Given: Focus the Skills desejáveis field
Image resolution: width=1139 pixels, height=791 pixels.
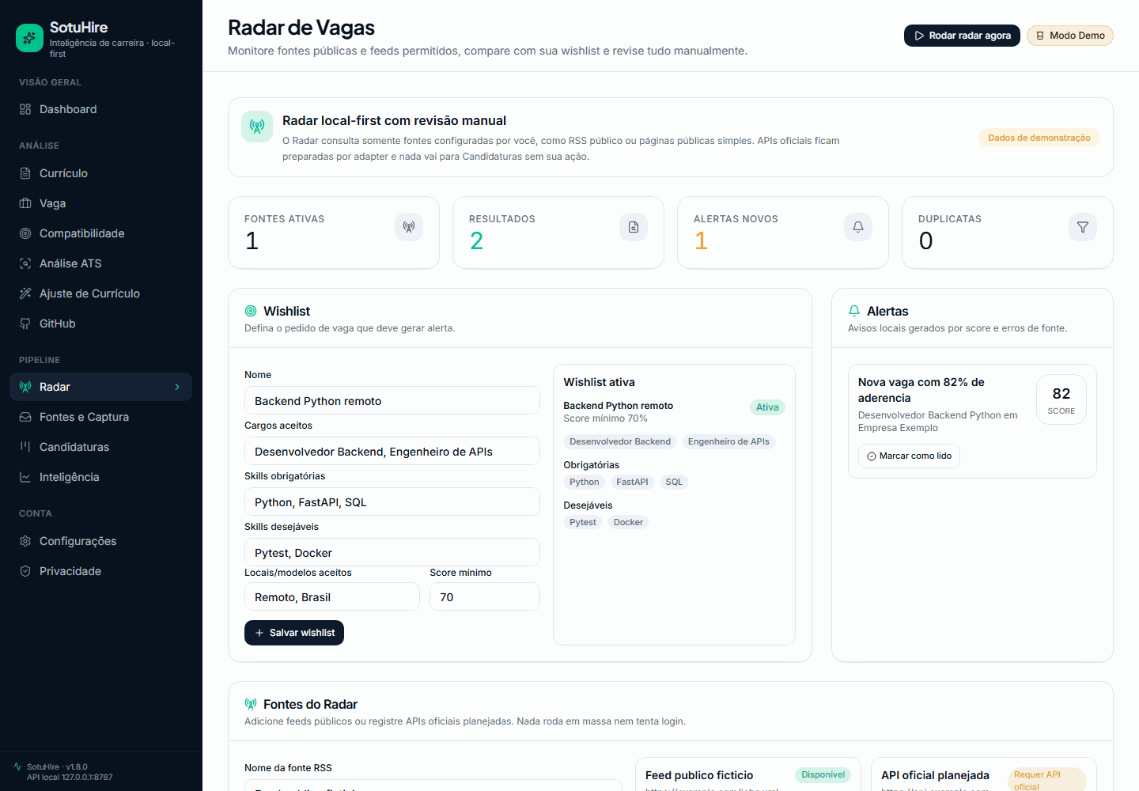Looking at the screenshot, I should point(392,553).
